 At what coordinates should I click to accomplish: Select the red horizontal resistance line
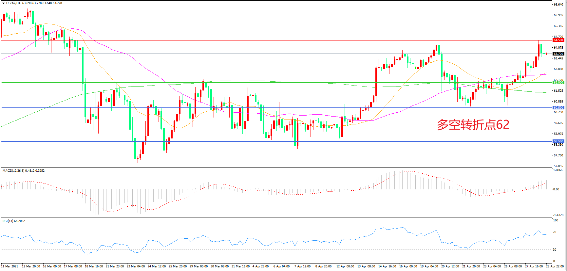(x=262, y=40)
